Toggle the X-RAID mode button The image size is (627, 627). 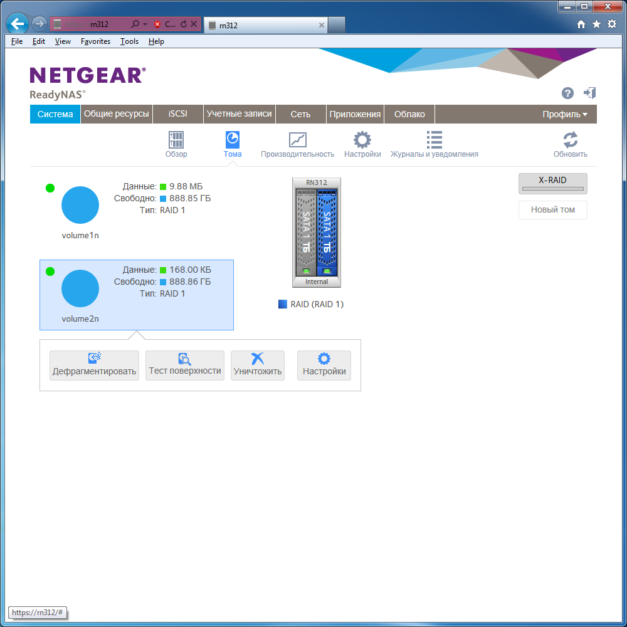click(x=552, y=184)
